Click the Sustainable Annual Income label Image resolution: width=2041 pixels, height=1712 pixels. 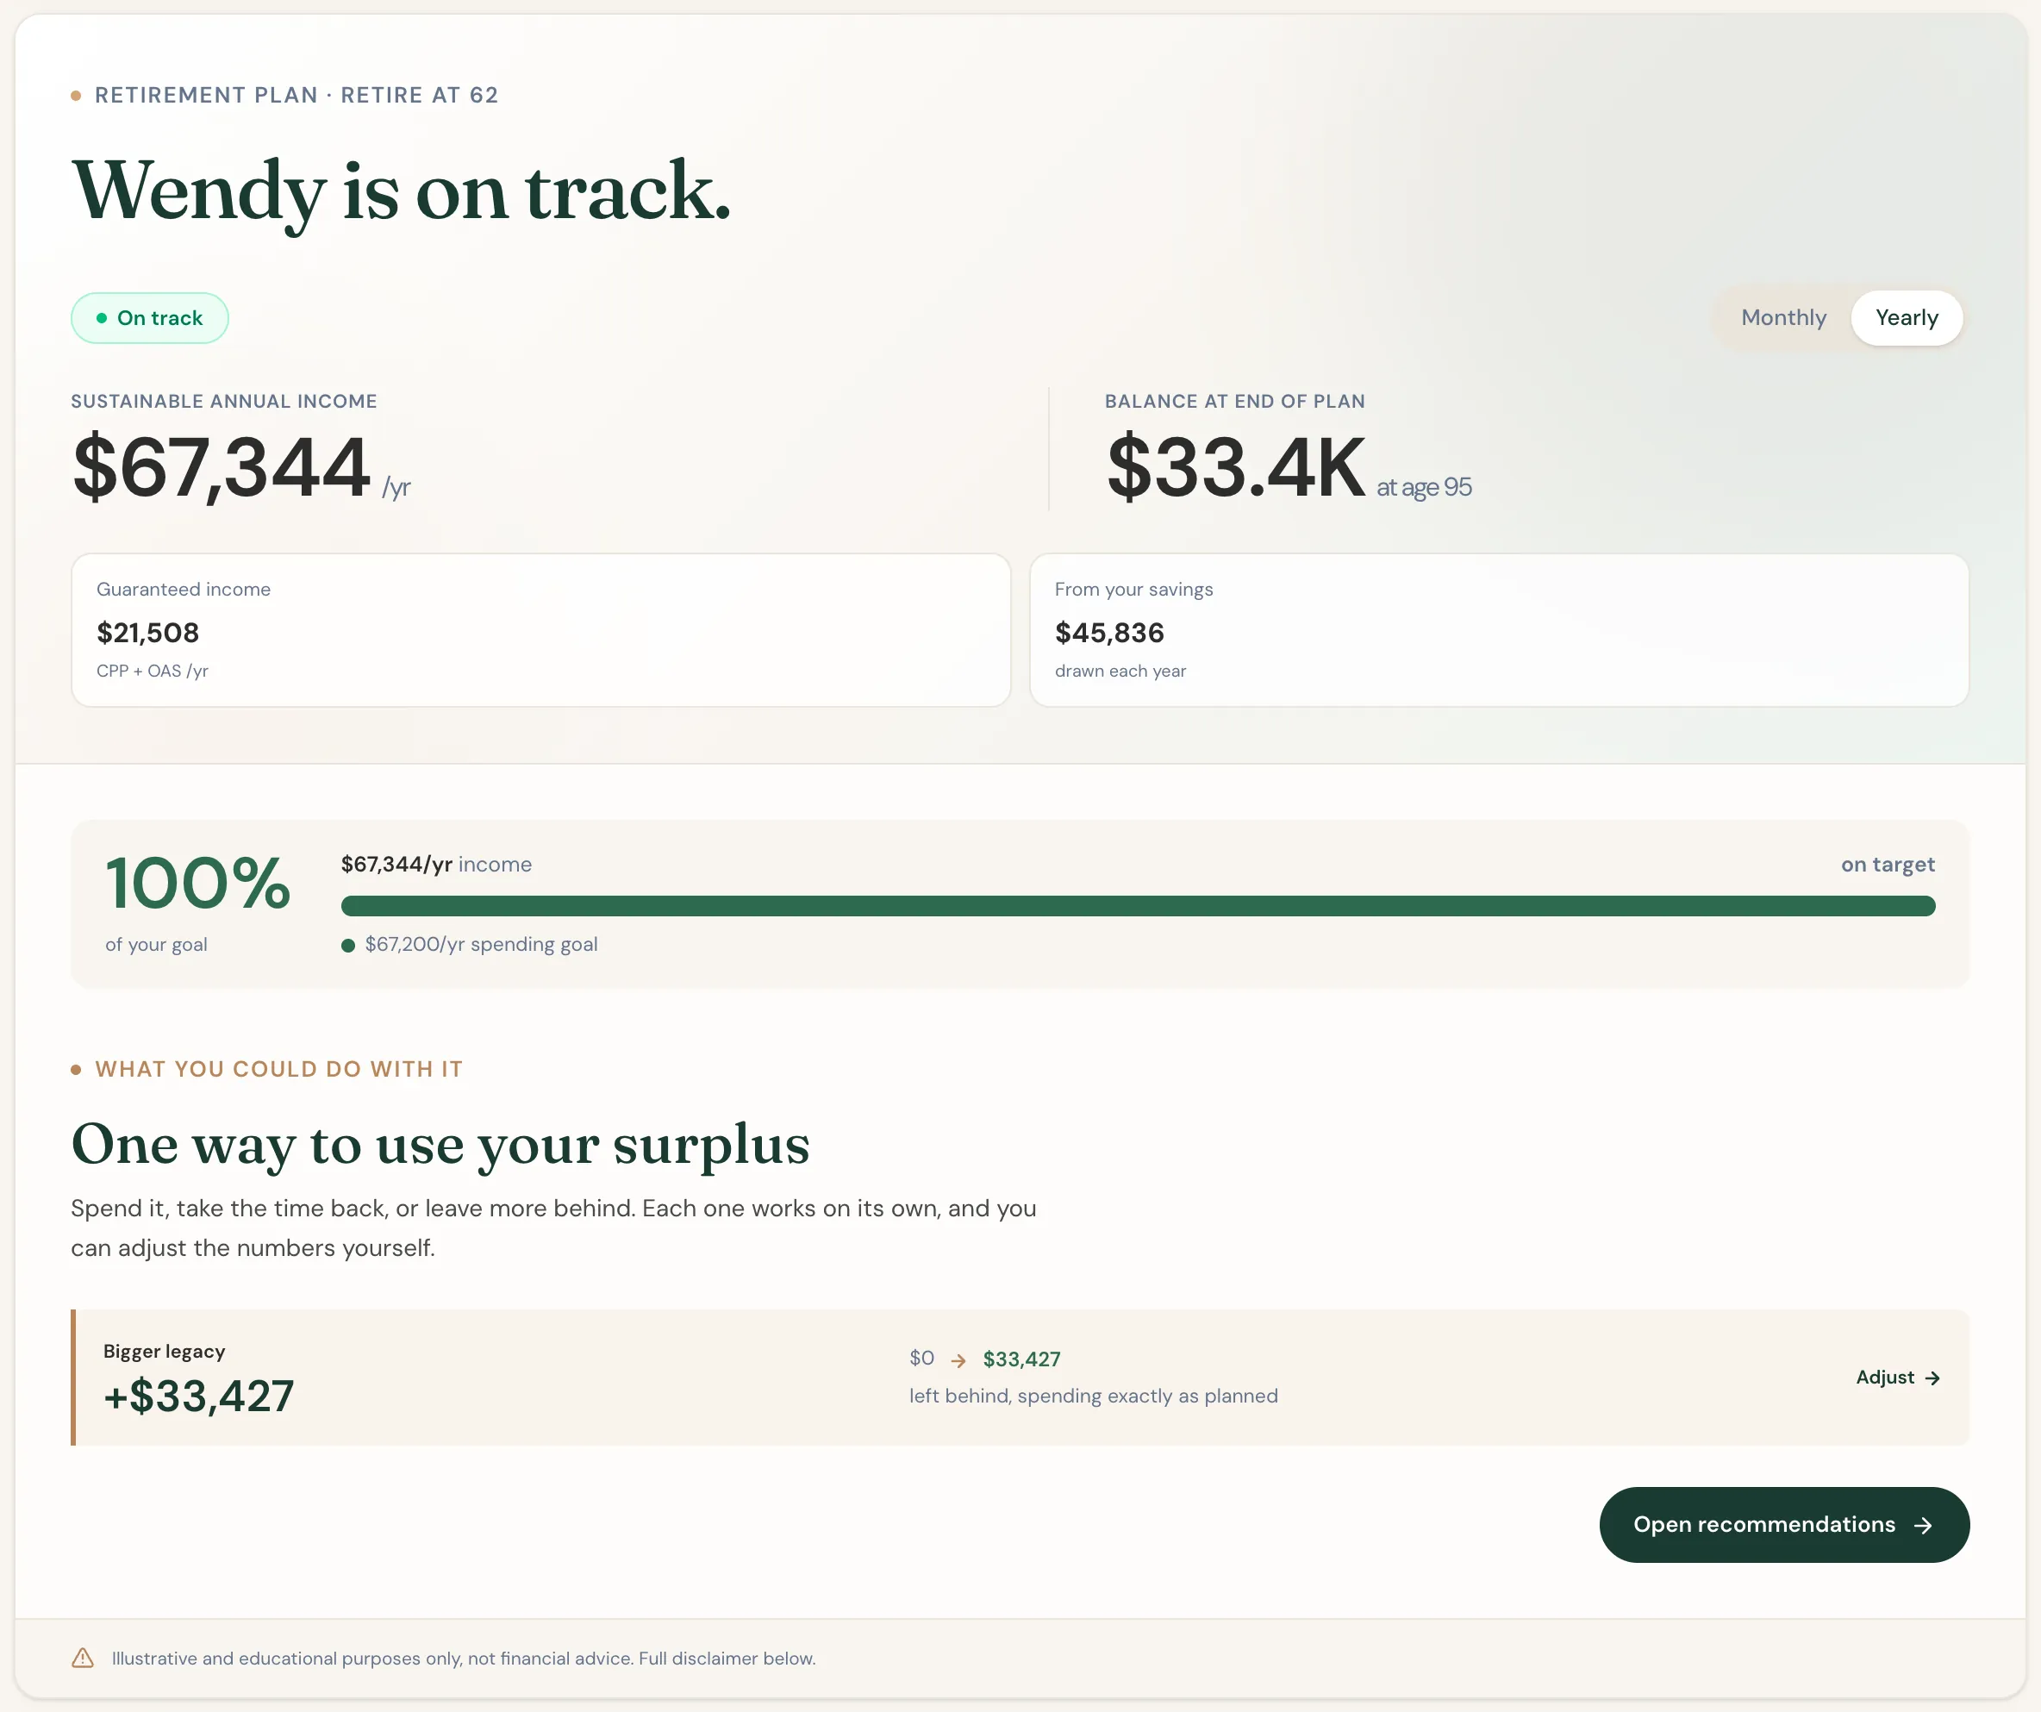223,402
